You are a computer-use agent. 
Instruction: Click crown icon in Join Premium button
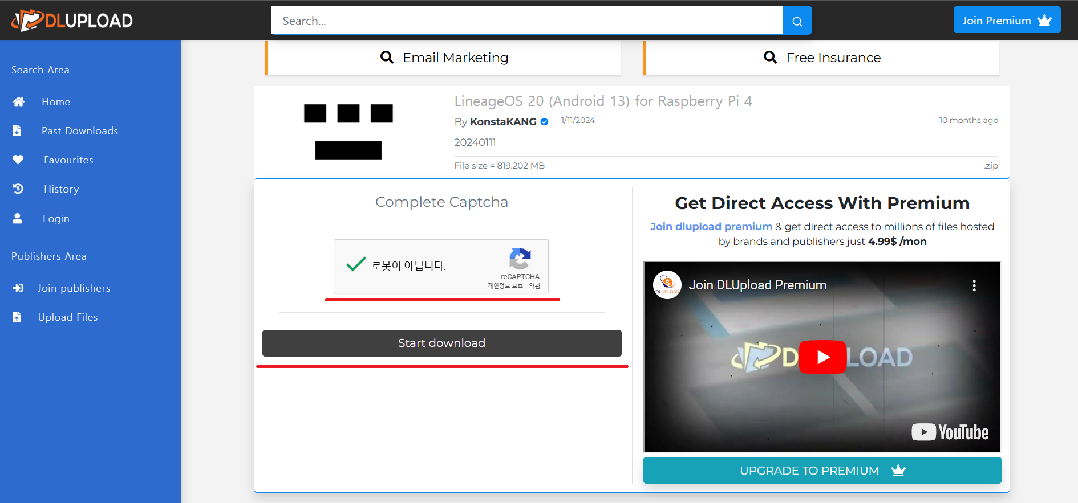click(1045, 21)
